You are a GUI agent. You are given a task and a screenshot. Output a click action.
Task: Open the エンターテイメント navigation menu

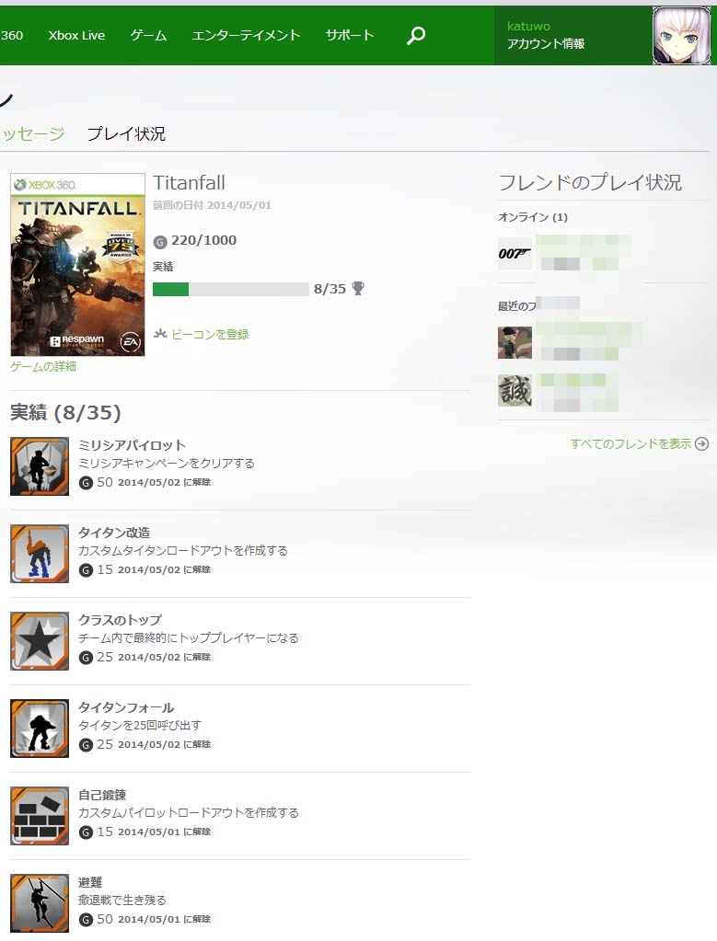(x=246, y=35)
